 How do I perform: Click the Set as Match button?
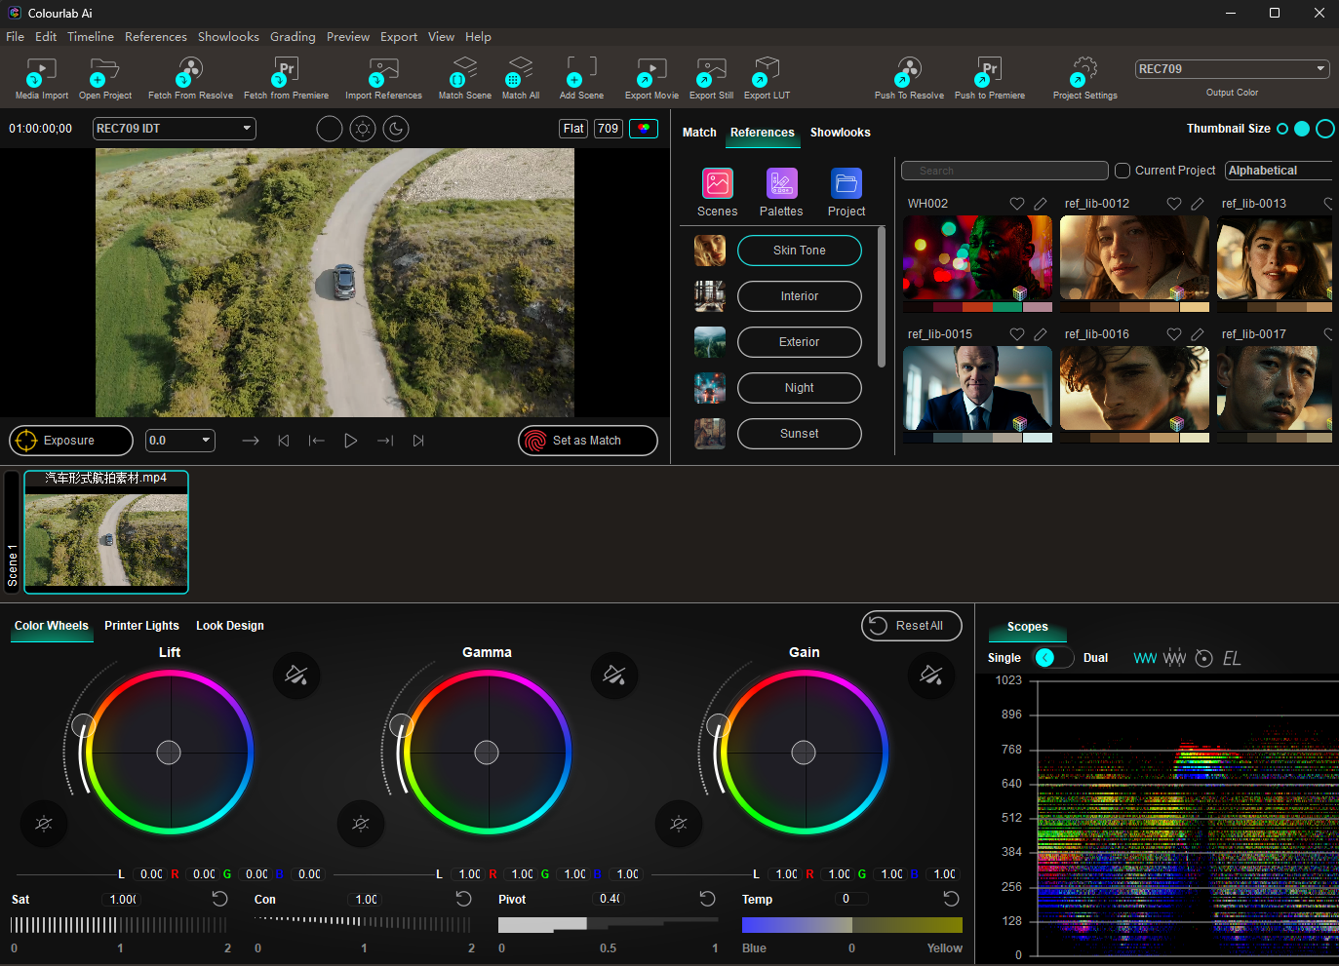(x=588, y=441)
